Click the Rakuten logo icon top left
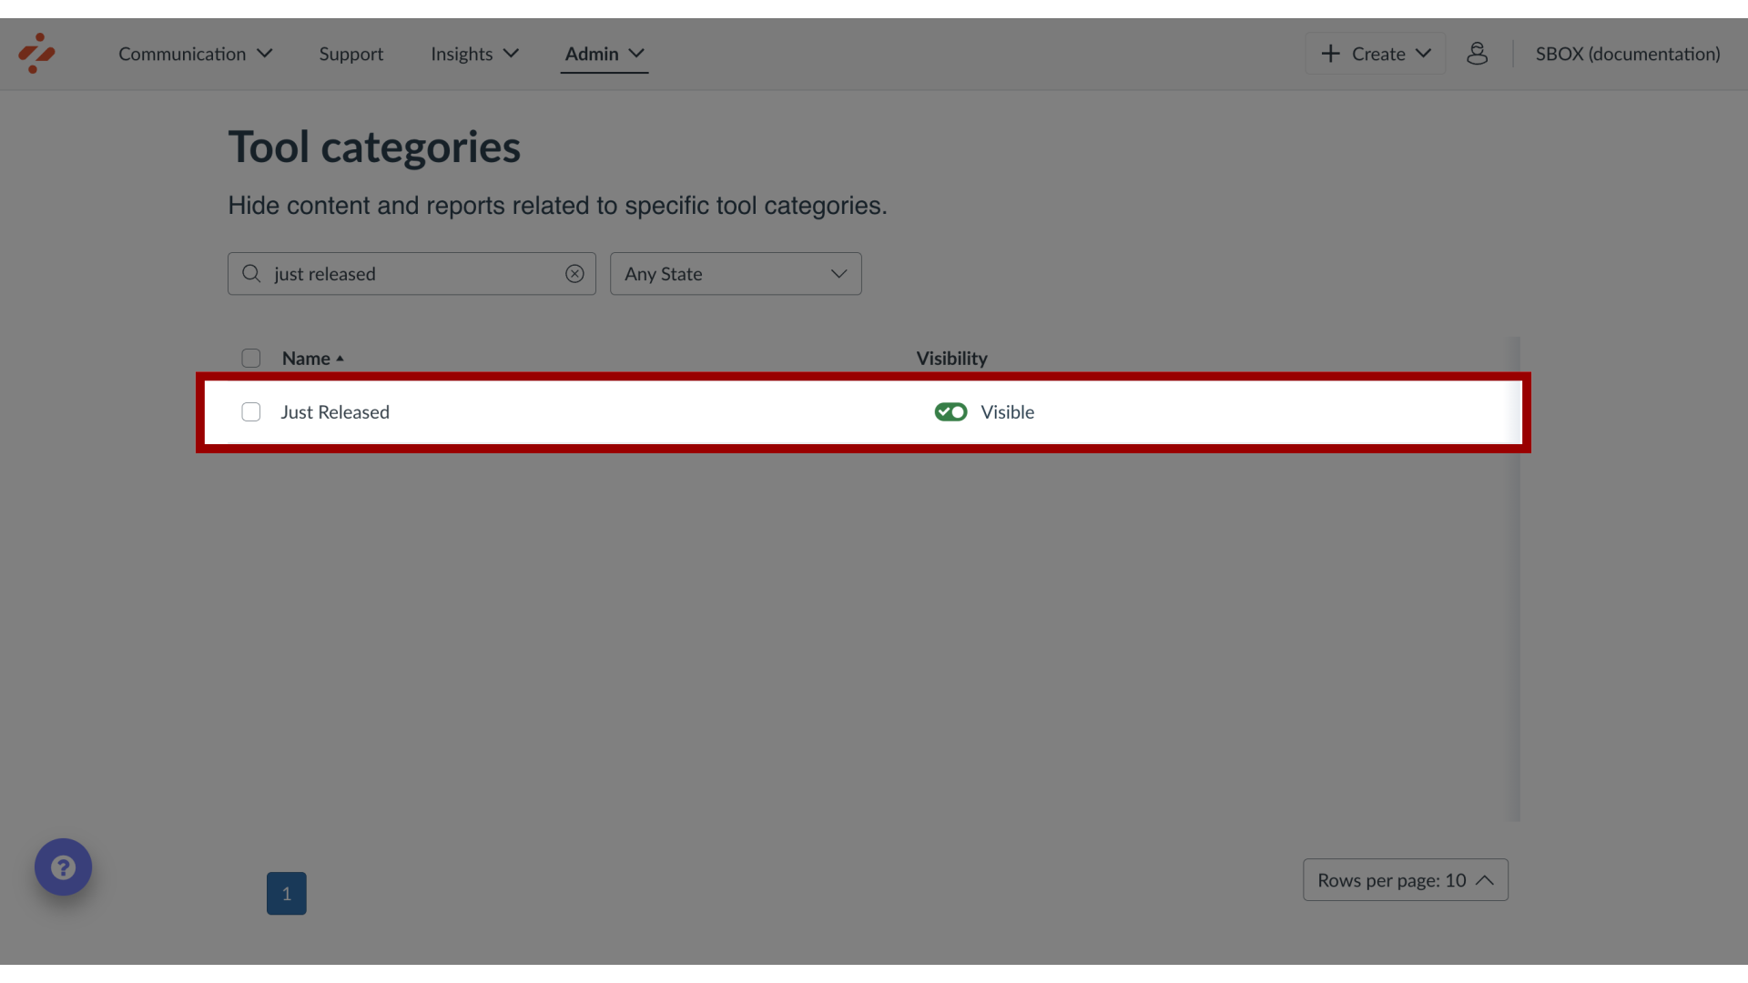Image resolution: width=1748 pixels, height=983 pixels. (x=36, y=53)
